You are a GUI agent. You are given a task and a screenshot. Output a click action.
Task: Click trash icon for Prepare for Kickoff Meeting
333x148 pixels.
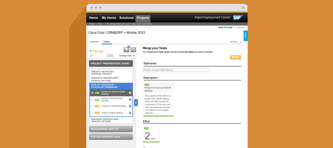tap(130, 106)
